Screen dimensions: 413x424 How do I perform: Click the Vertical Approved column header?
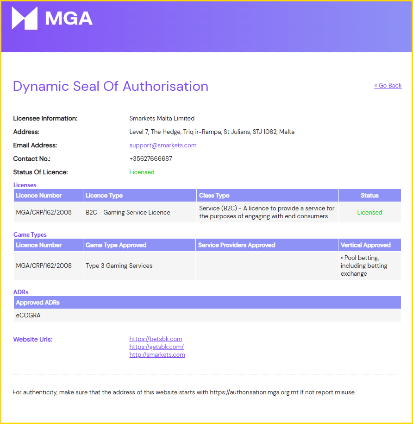coord(370,245)
